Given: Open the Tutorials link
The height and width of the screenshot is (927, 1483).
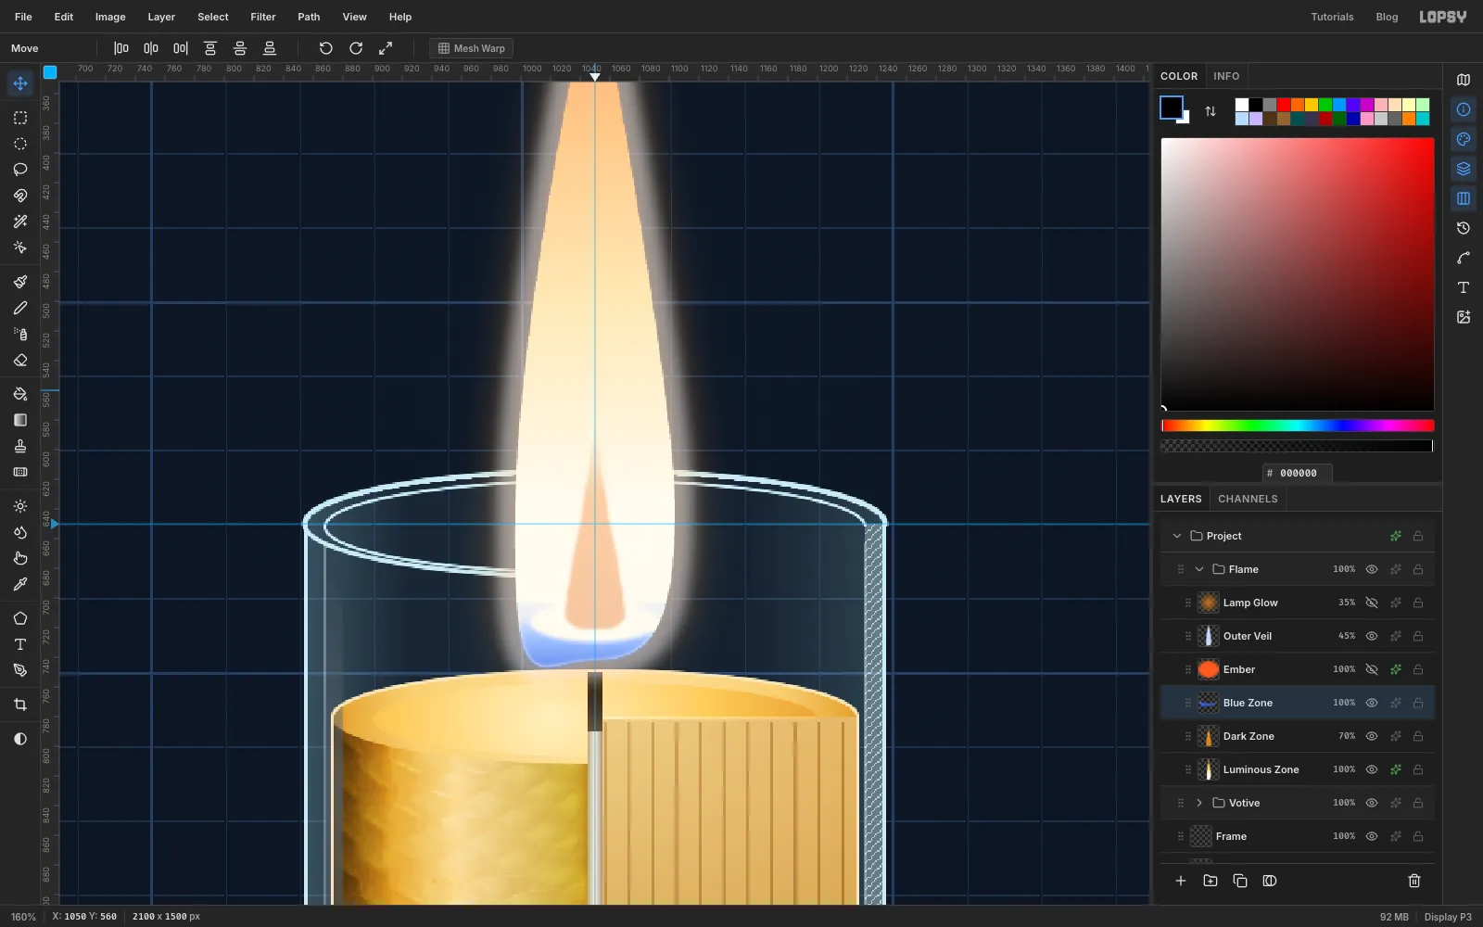Looking at the screenshot, I should (1332, 17).
